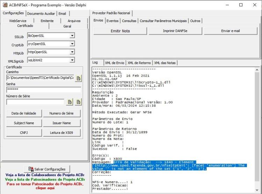Viewport: 262px width, 194px height.
Task: Click the Para se tornar Patrocinador link
Action: pyautogui.click(x=45, y=186)
